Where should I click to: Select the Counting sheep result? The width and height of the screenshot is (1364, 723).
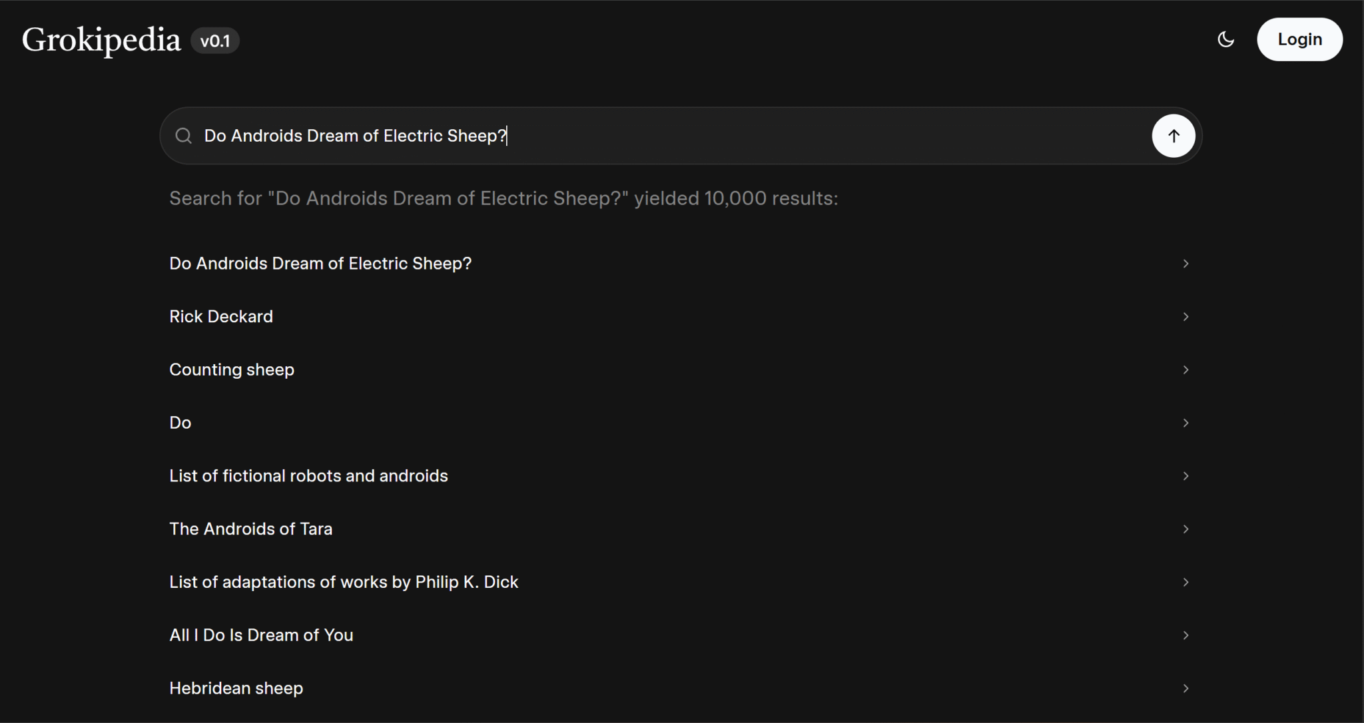(x=232, y=369)
